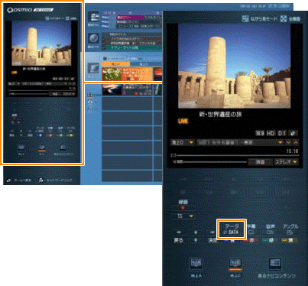The width and height of the screenshot is (308, 286).
Task: Click the blue 青 color key
Action: pos(232,240)
